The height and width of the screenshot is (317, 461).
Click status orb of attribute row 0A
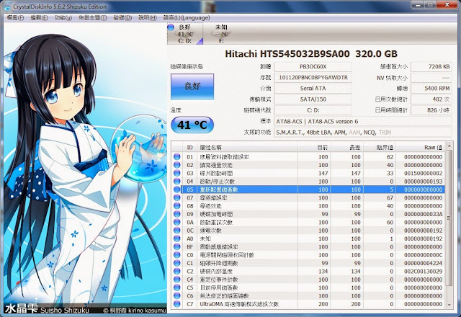click(176, 223)
